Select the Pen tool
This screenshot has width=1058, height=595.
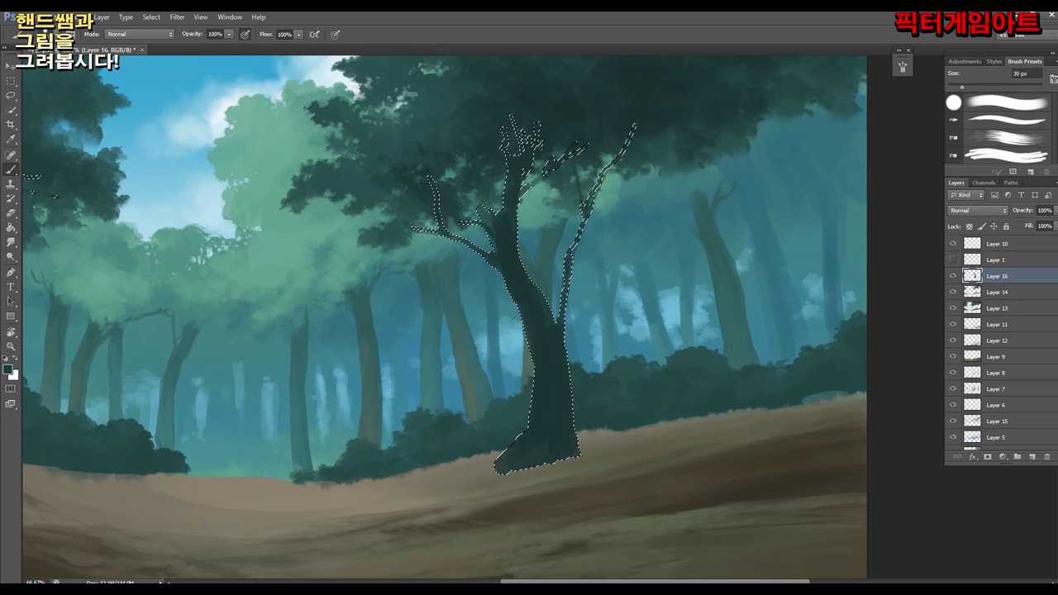click(11, 272)
